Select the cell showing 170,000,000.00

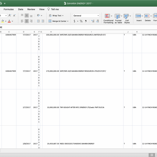(x=51, y=71)
